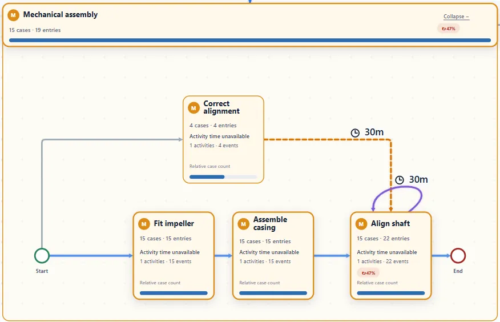Open the Correct alignment node title
This screenshot has width=500, height=322.
pos(221,107)
